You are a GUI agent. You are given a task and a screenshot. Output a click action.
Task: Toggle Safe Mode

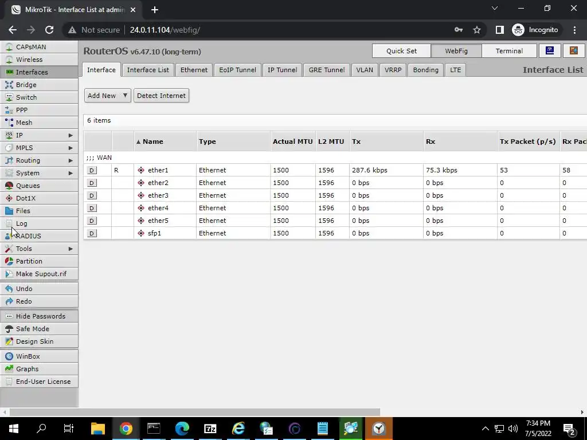click(x=40, y=329)
